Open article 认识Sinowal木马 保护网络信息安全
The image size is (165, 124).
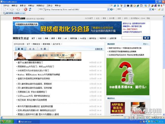pos(34,96)
